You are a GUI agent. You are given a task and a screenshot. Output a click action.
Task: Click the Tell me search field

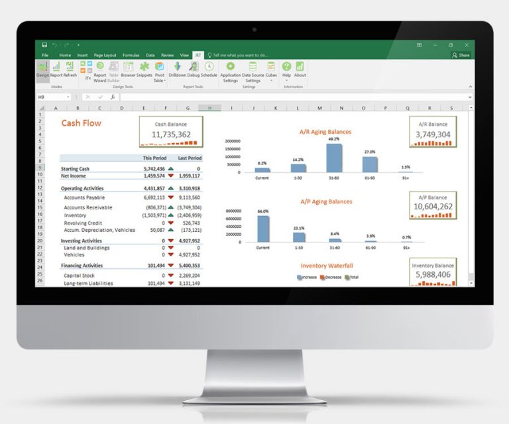pos(240,55)
